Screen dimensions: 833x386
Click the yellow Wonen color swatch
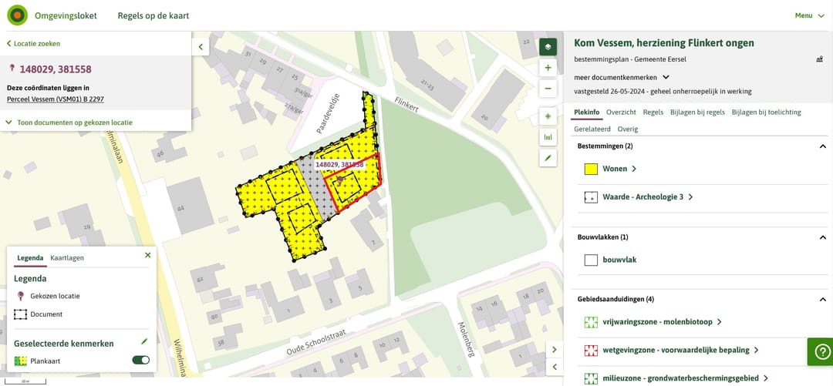(592, 170)
